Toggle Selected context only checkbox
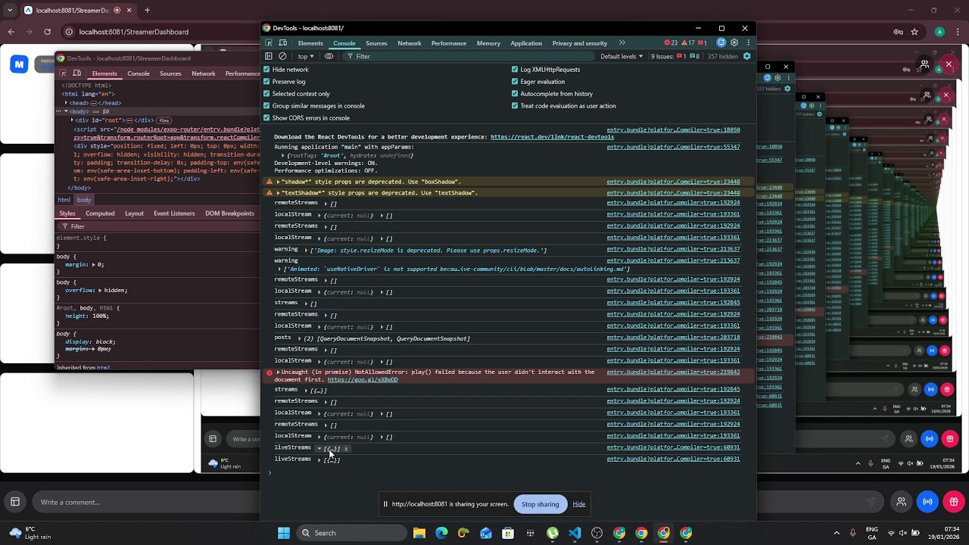Screen dimensions: 969x545 (266, 94)
